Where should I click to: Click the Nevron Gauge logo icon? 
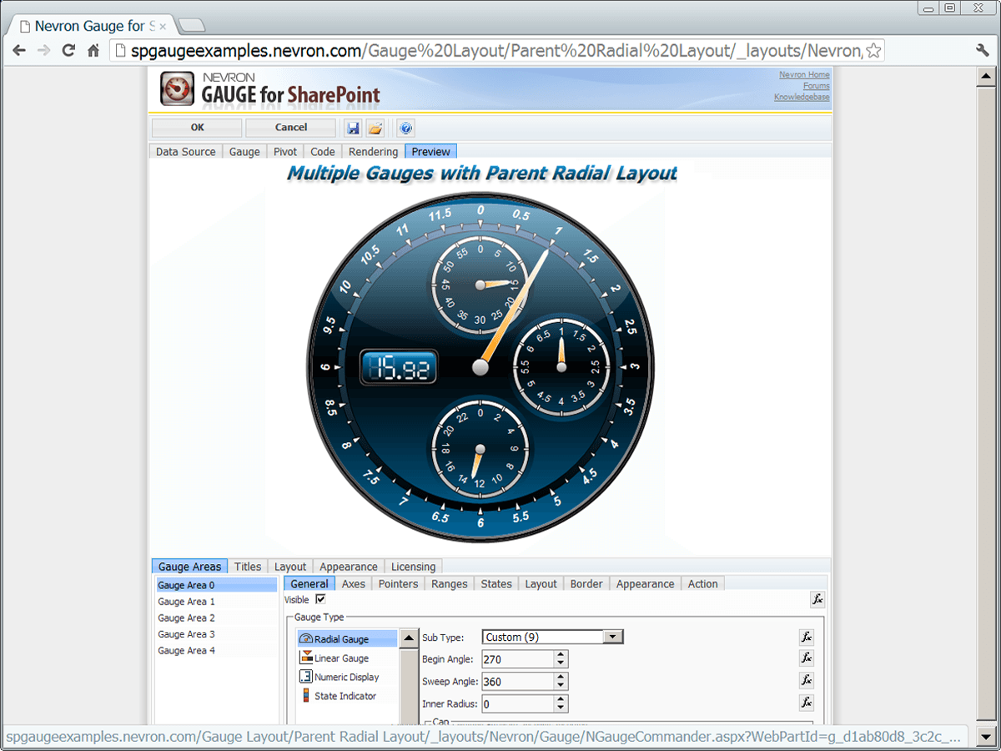[x=177, y=88]
